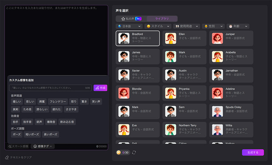Click the star icon on My Voice tab

point(123,19)
